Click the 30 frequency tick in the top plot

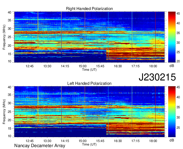tap(10, 29)
